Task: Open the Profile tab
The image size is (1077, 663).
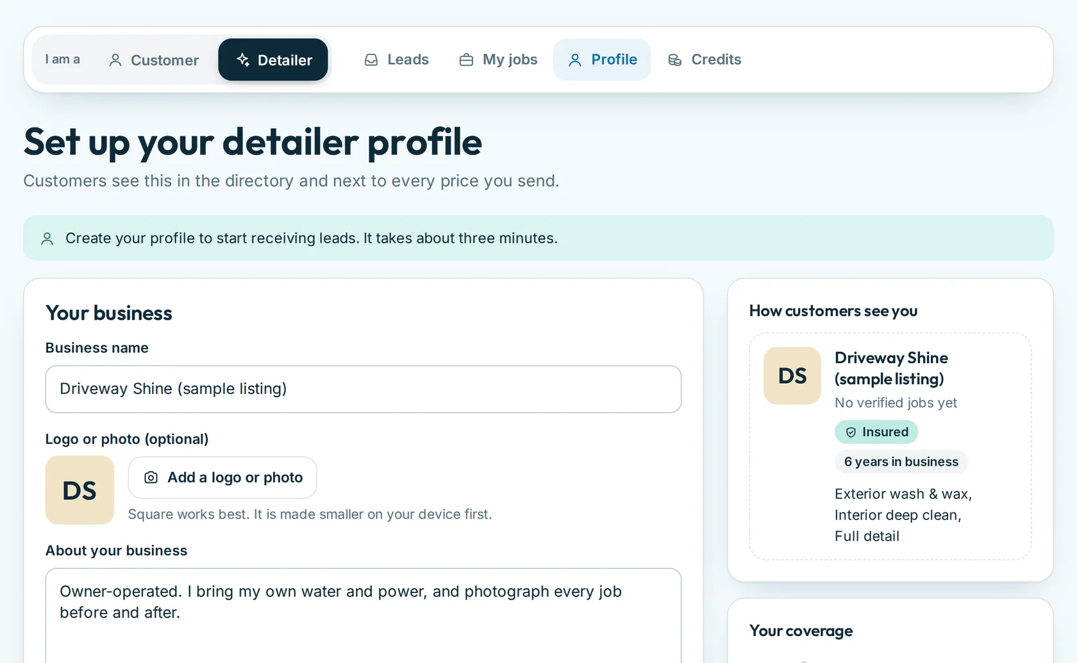Action: pos(602,60)
